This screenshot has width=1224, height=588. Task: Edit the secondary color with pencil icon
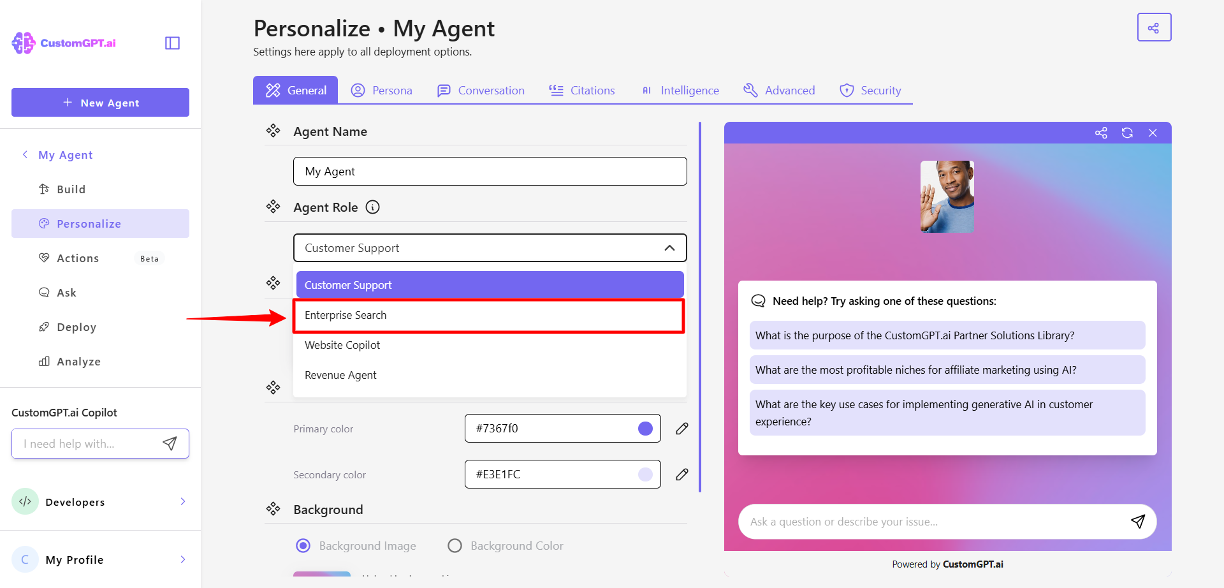[x=682, y=474]
